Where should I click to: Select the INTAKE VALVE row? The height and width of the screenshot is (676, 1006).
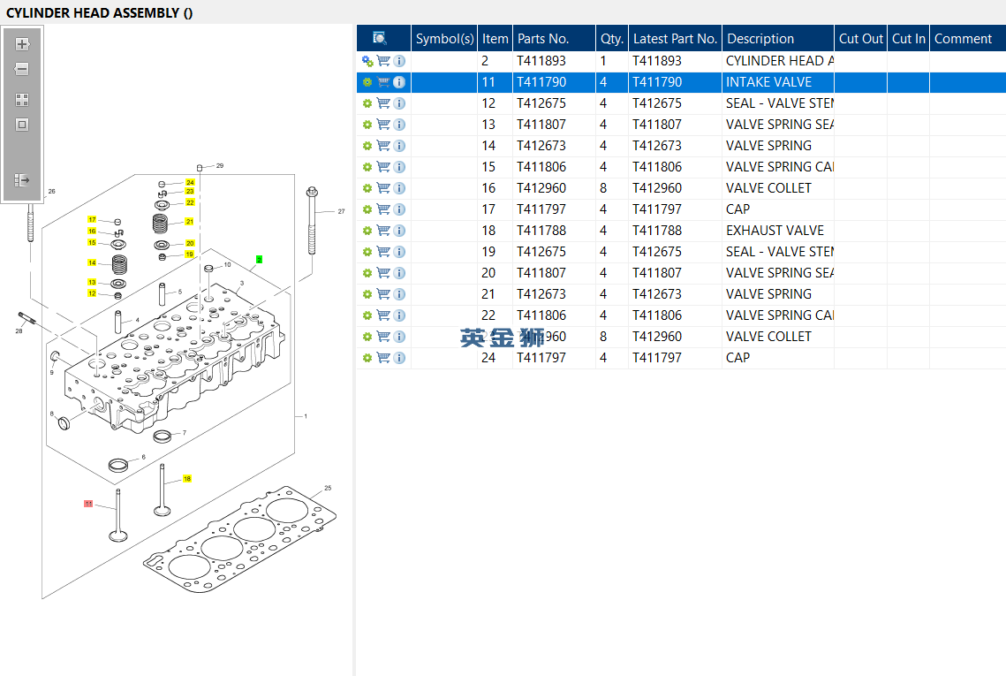(x=768, y=82)
